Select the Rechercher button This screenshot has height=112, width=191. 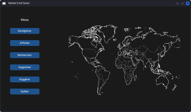tap(25, 55)
